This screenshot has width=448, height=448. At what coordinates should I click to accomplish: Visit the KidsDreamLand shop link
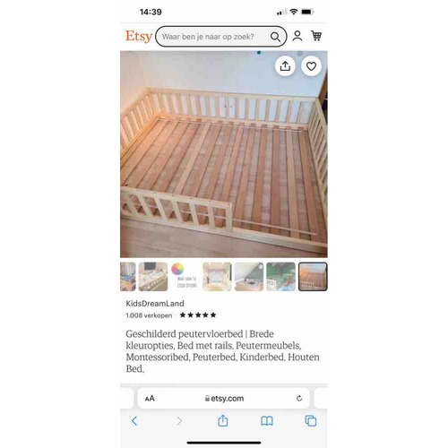155,304
